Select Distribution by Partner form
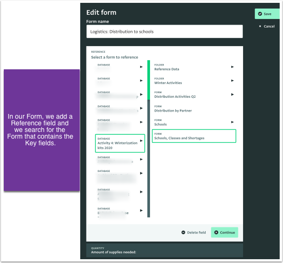Screen dimensions: 283x263 click(x=194, y=109)
